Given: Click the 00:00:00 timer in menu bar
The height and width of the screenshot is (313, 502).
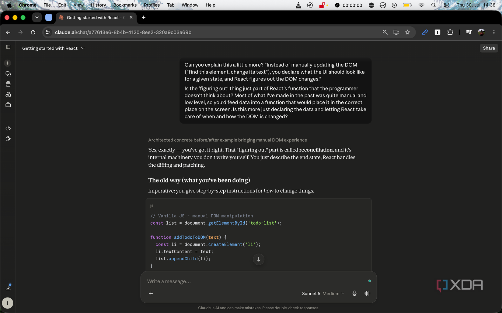Looking at the screenshot, I should click(x=349, y=5).
